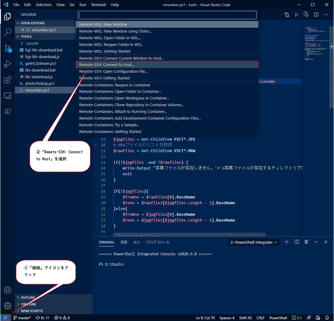The width and height of the screenshot is (334, 321).
Task: Click the notifications bell in status bar
Action: click(327, 318)
